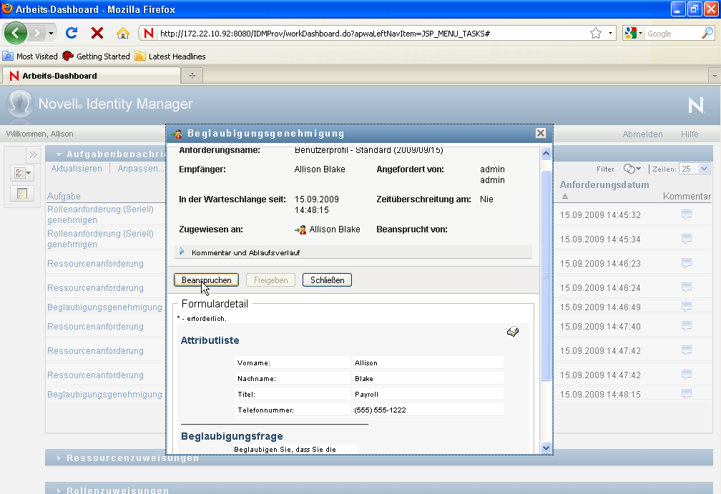Image resolution: width=721 pixels, height=494 pixels.
Task: Click the Abmelden link
Action: (x=642, y=134)
